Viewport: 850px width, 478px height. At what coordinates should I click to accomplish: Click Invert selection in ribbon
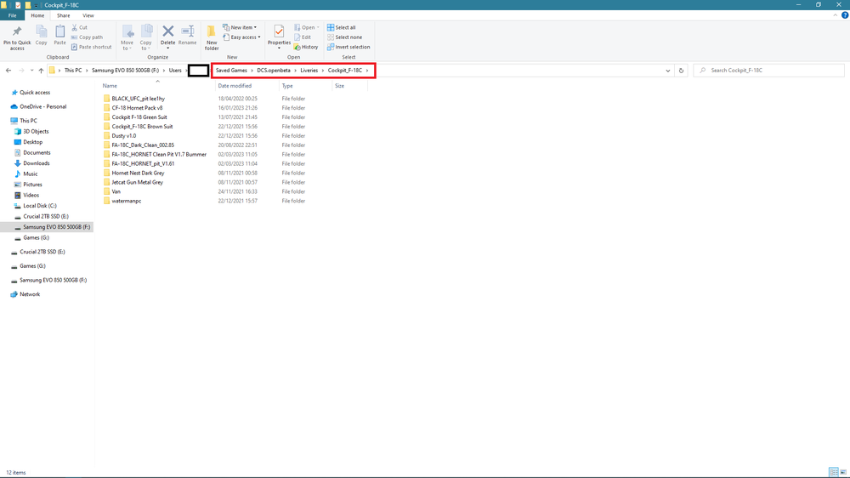pyautogui.click(x=348, y=47)
